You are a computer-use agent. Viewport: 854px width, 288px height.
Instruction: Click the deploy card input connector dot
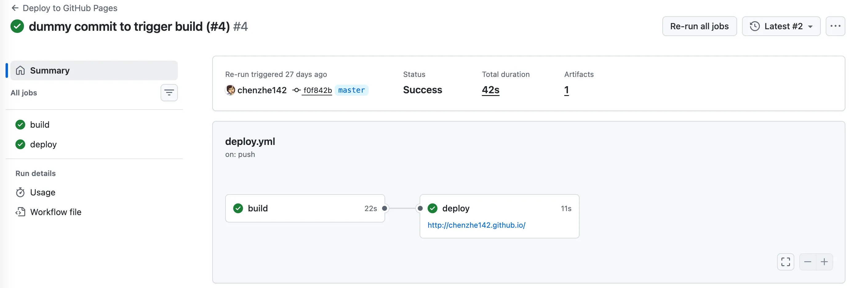point(420,208)
